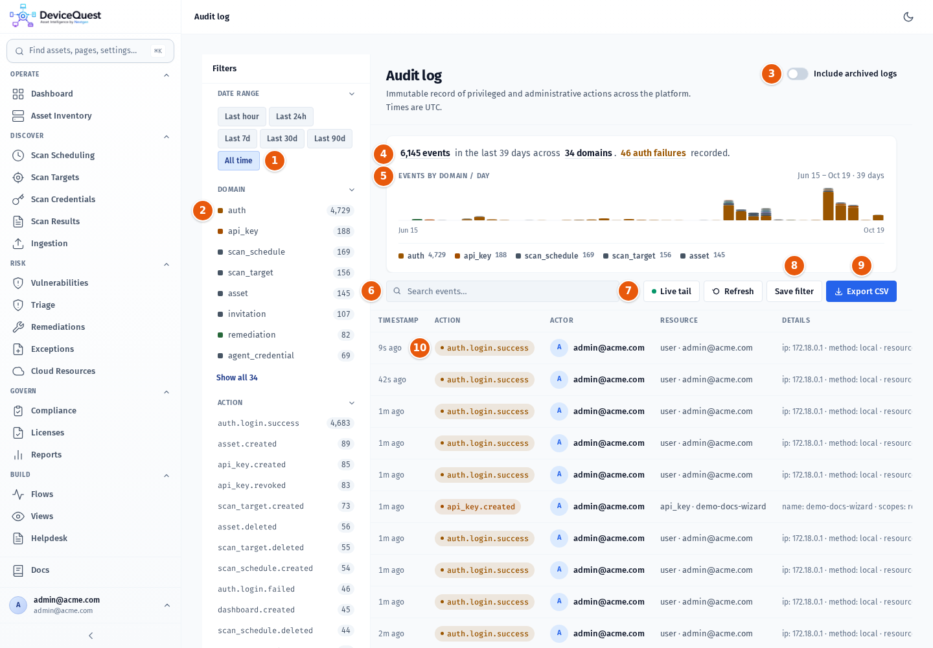Toggle dark mode moon icon

point(908,17)
